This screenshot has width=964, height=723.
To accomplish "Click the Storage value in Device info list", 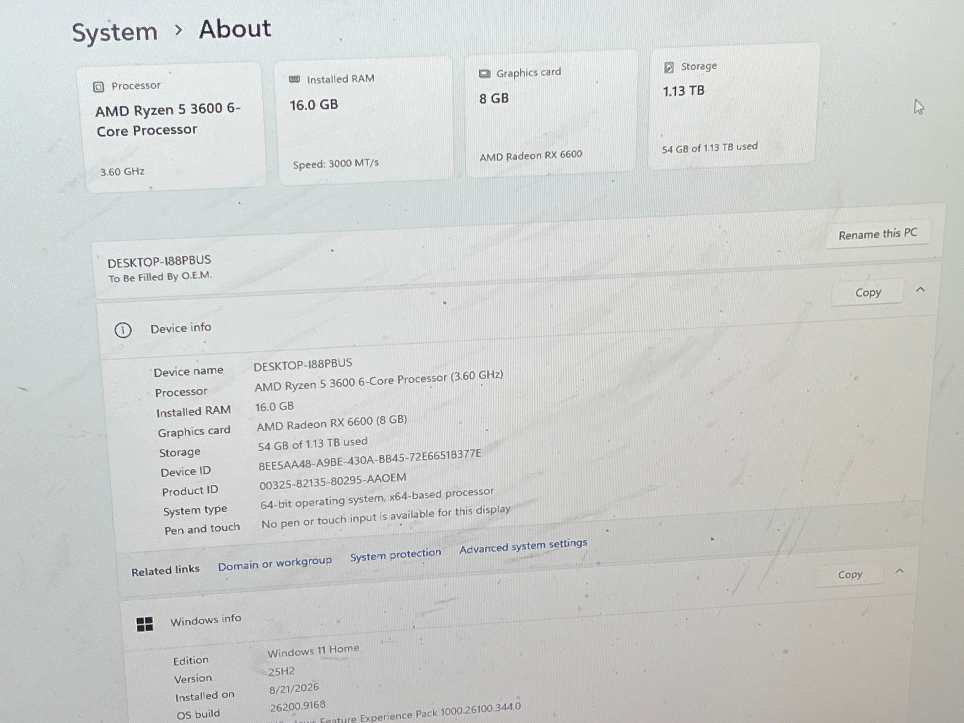I will click(313, 443).
